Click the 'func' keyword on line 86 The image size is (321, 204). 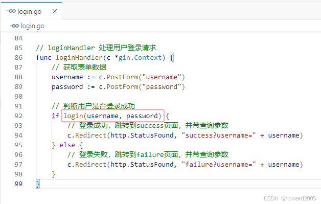[x=43, y=58]
